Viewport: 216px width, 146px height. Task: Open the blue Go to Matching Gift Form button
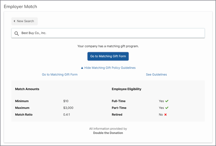pyautogui.click(x=108, y=56)
